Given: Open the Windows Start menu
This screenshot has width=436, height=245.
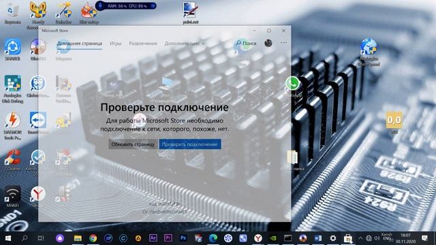Looking at the screenshot, I should tap(8, 238).
